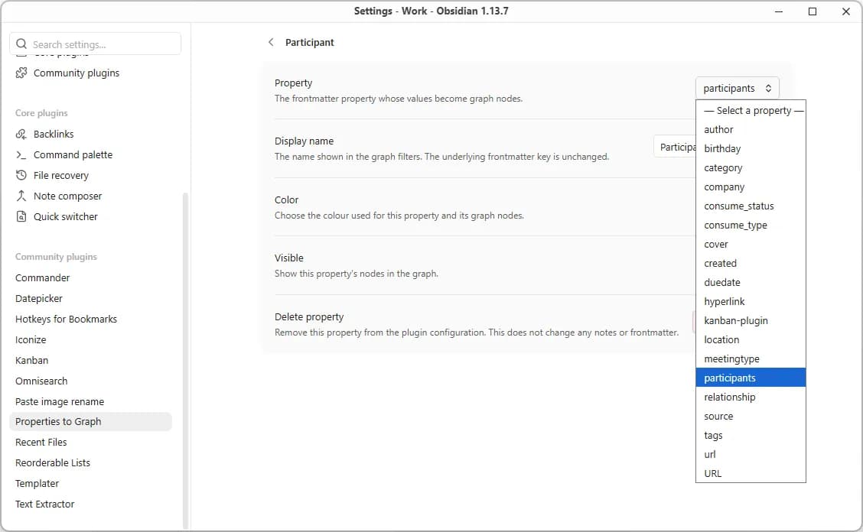The height and width of the screenshot is (532, 863).
Task: Select author from the property list
Action: coord(751,130)
